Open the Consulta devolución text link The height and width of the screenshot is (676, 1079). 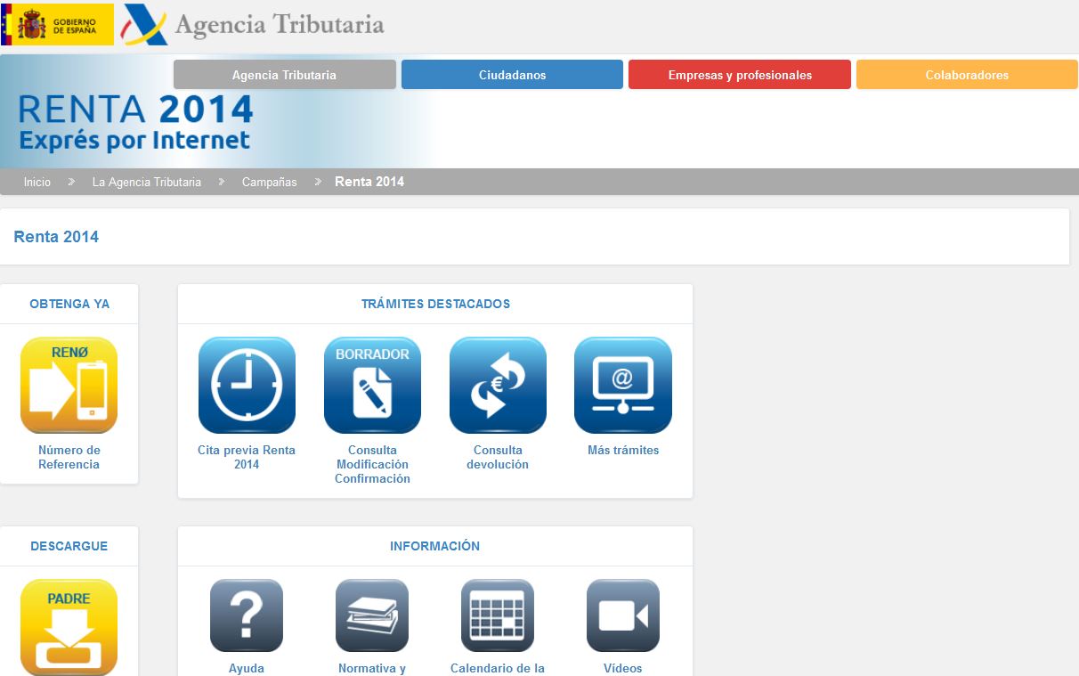click(498, 457)
